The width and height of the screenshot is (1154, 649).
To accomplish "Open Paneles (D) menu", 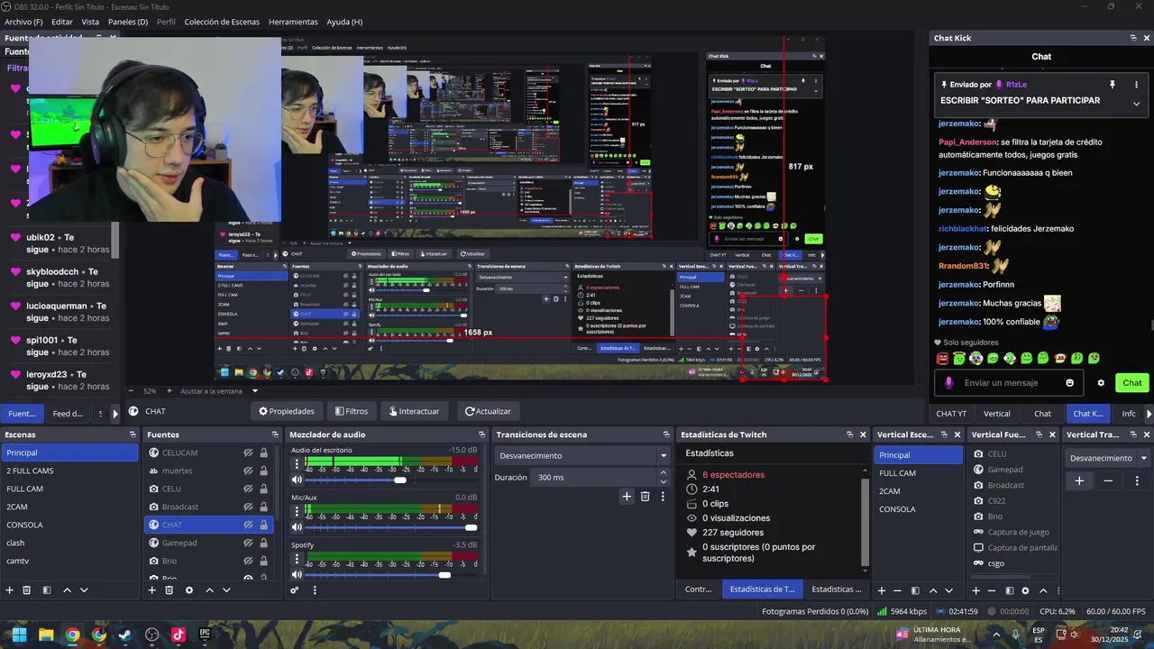I will click(128, 22).
